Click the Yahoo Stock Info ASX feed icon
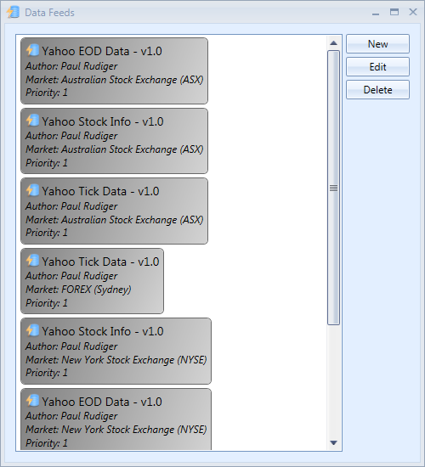Viewport: 425px width, 467px height. point(32,121)
